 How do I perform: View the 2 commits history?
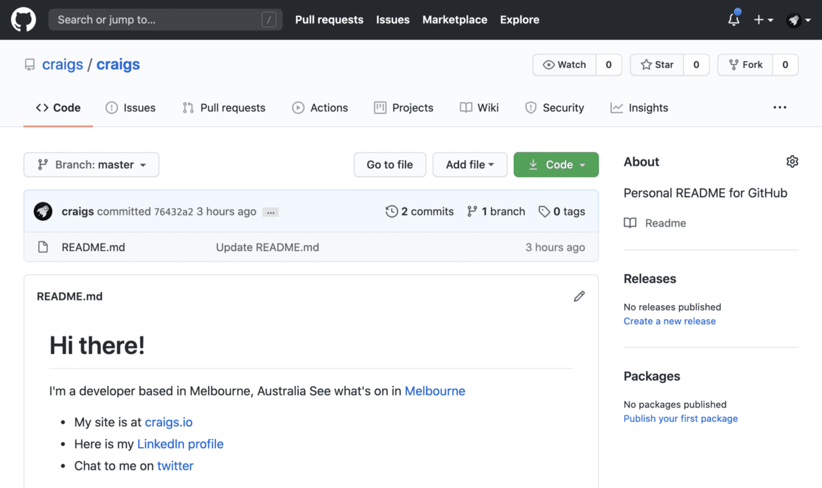pyautogui.click(x=420, y=212)
